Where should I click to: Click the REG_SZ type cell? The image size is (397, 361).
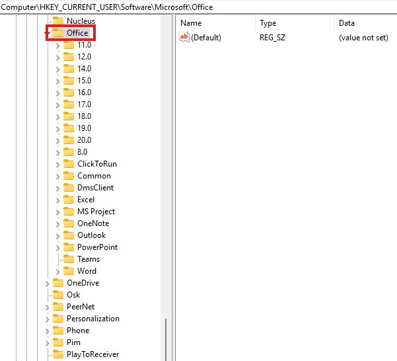click(272, 38)
